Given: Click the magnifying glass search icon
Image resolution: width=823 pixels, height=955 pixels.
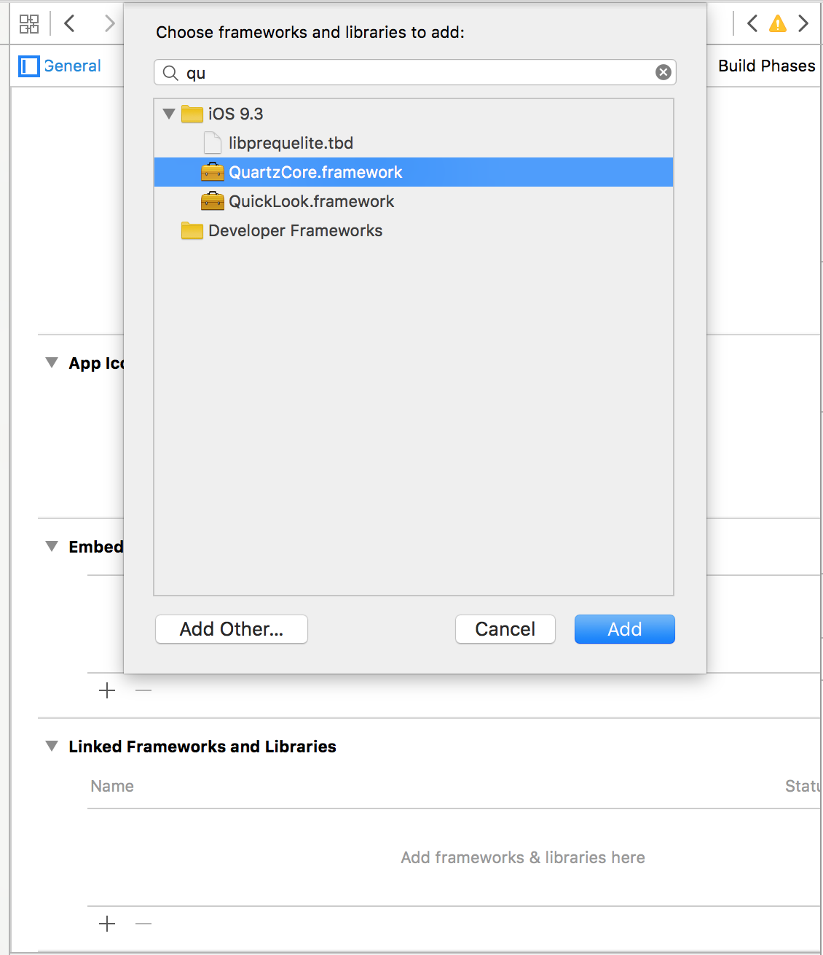Looking at the screenshot, I should pyautogui.click(x=170, y=73).
